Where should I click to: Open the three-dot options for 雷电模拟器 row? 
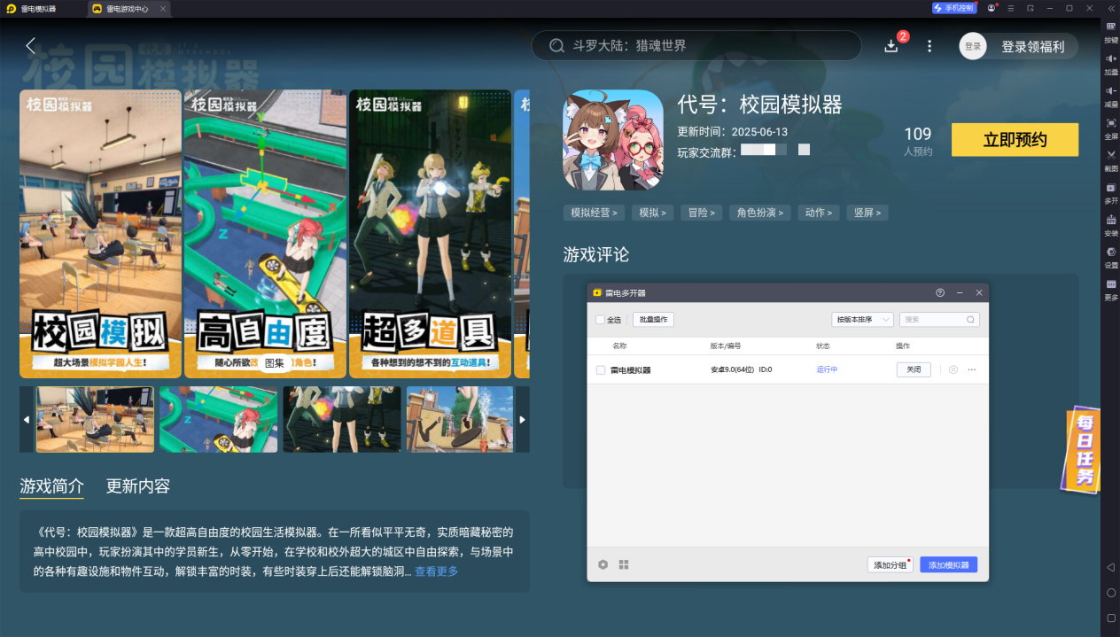(972, 369)
